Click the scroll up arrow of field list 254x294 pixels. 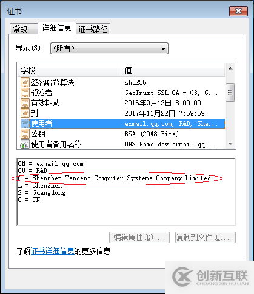click(x=230, y=68)
